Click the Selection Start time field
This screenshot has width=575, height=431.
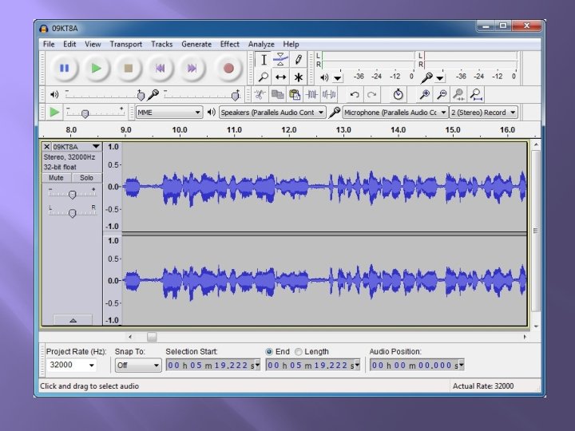point(212,366)
